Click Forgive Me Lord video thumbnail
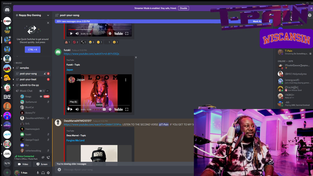The height and width of the screenshot is (176, 313). click(x=99, y=153)
